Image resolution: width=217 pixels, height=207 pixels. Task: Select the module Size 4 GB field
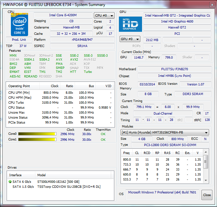(x=142, y=139)
